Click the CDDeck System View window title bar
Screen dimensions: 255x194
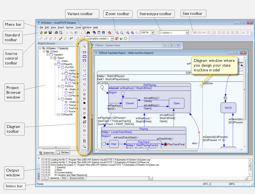coord(137,45)
